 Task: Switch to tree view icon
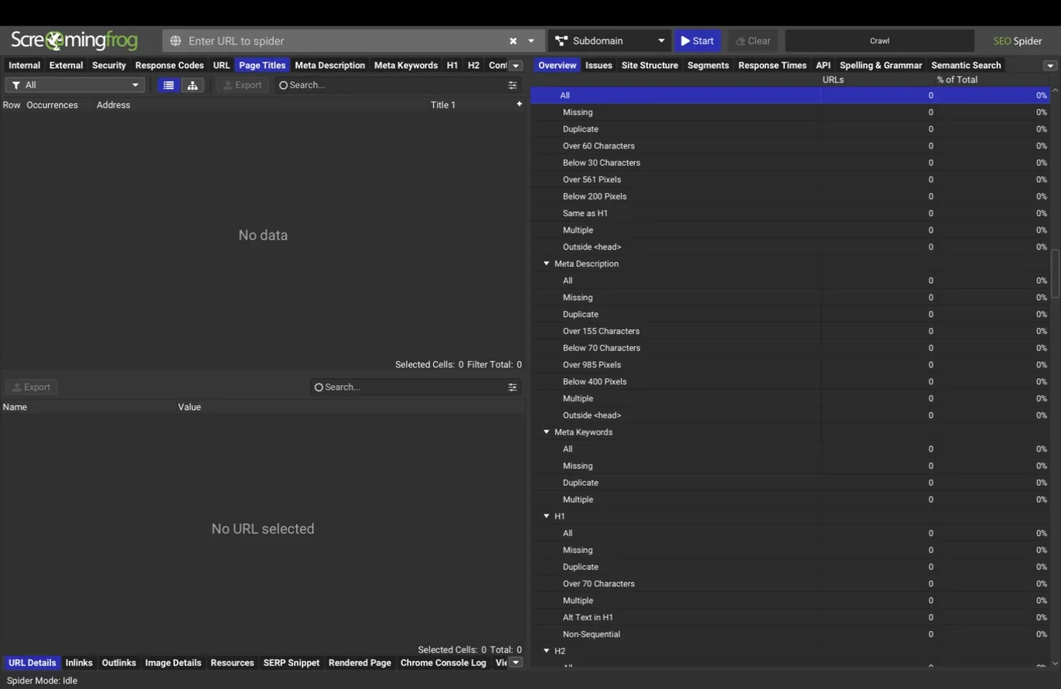point(193,85)
